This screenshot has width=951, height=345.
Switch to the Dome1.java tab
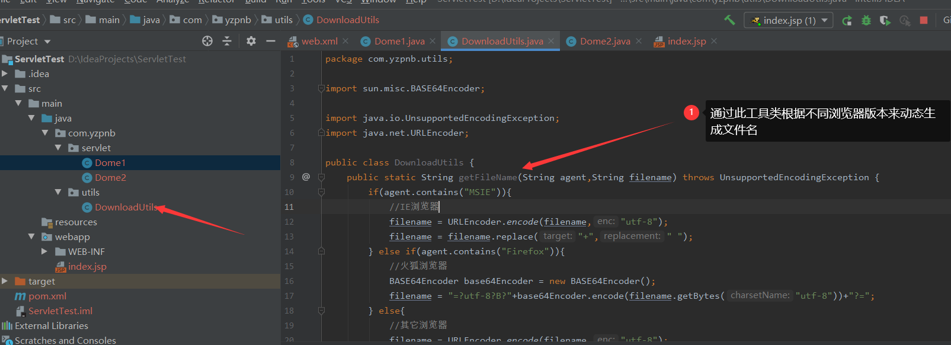[399, 41]
